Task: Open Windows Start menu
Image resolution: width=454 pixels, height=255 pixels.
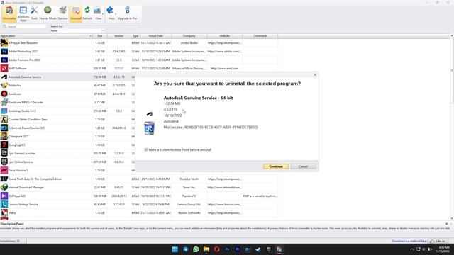Action: (x=175, y=249)
